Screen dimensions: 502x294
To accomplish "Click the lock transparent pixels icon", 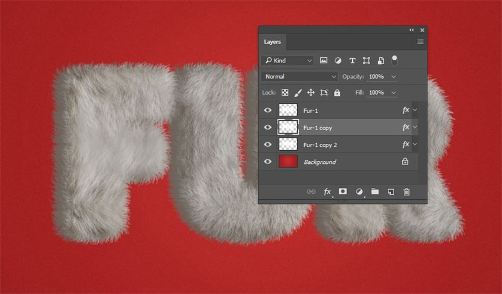I will (x=285, y=92).
